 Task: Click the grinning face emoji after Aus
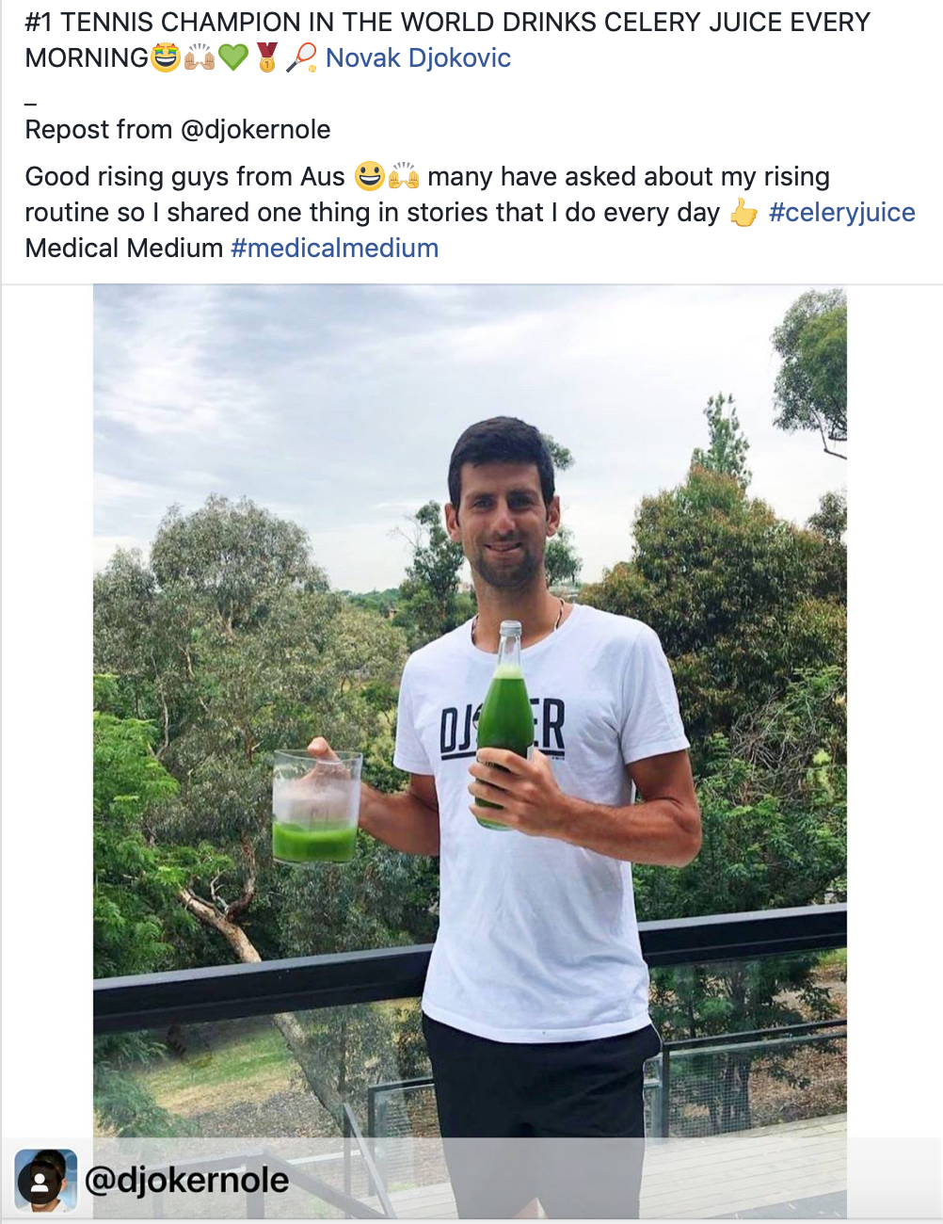[x=369, y=177]
